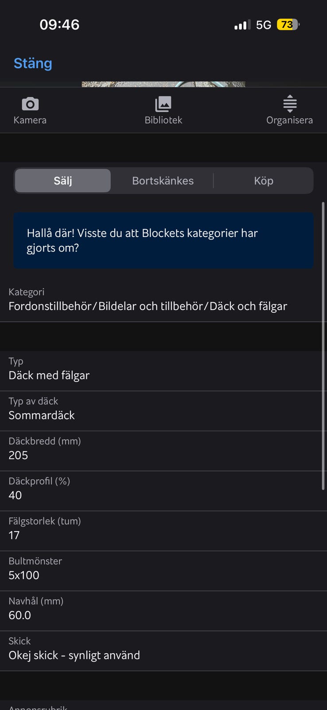Tap the cellular signal bars
This screenshot has width=327, height=710.
(x=241, y=25)
